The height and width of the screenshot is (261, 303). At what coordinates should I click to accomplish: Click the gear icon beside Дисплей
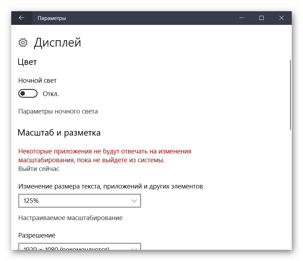click(23, 43)
